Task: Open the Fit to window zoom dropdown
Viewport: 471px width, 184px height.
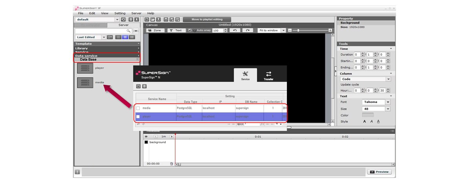Action: coord(283,30)
